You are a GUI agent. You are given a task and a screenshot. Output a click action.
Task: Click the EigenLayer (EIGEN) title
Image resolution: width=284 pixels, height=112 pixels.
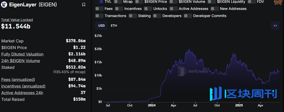pos(33,5)
